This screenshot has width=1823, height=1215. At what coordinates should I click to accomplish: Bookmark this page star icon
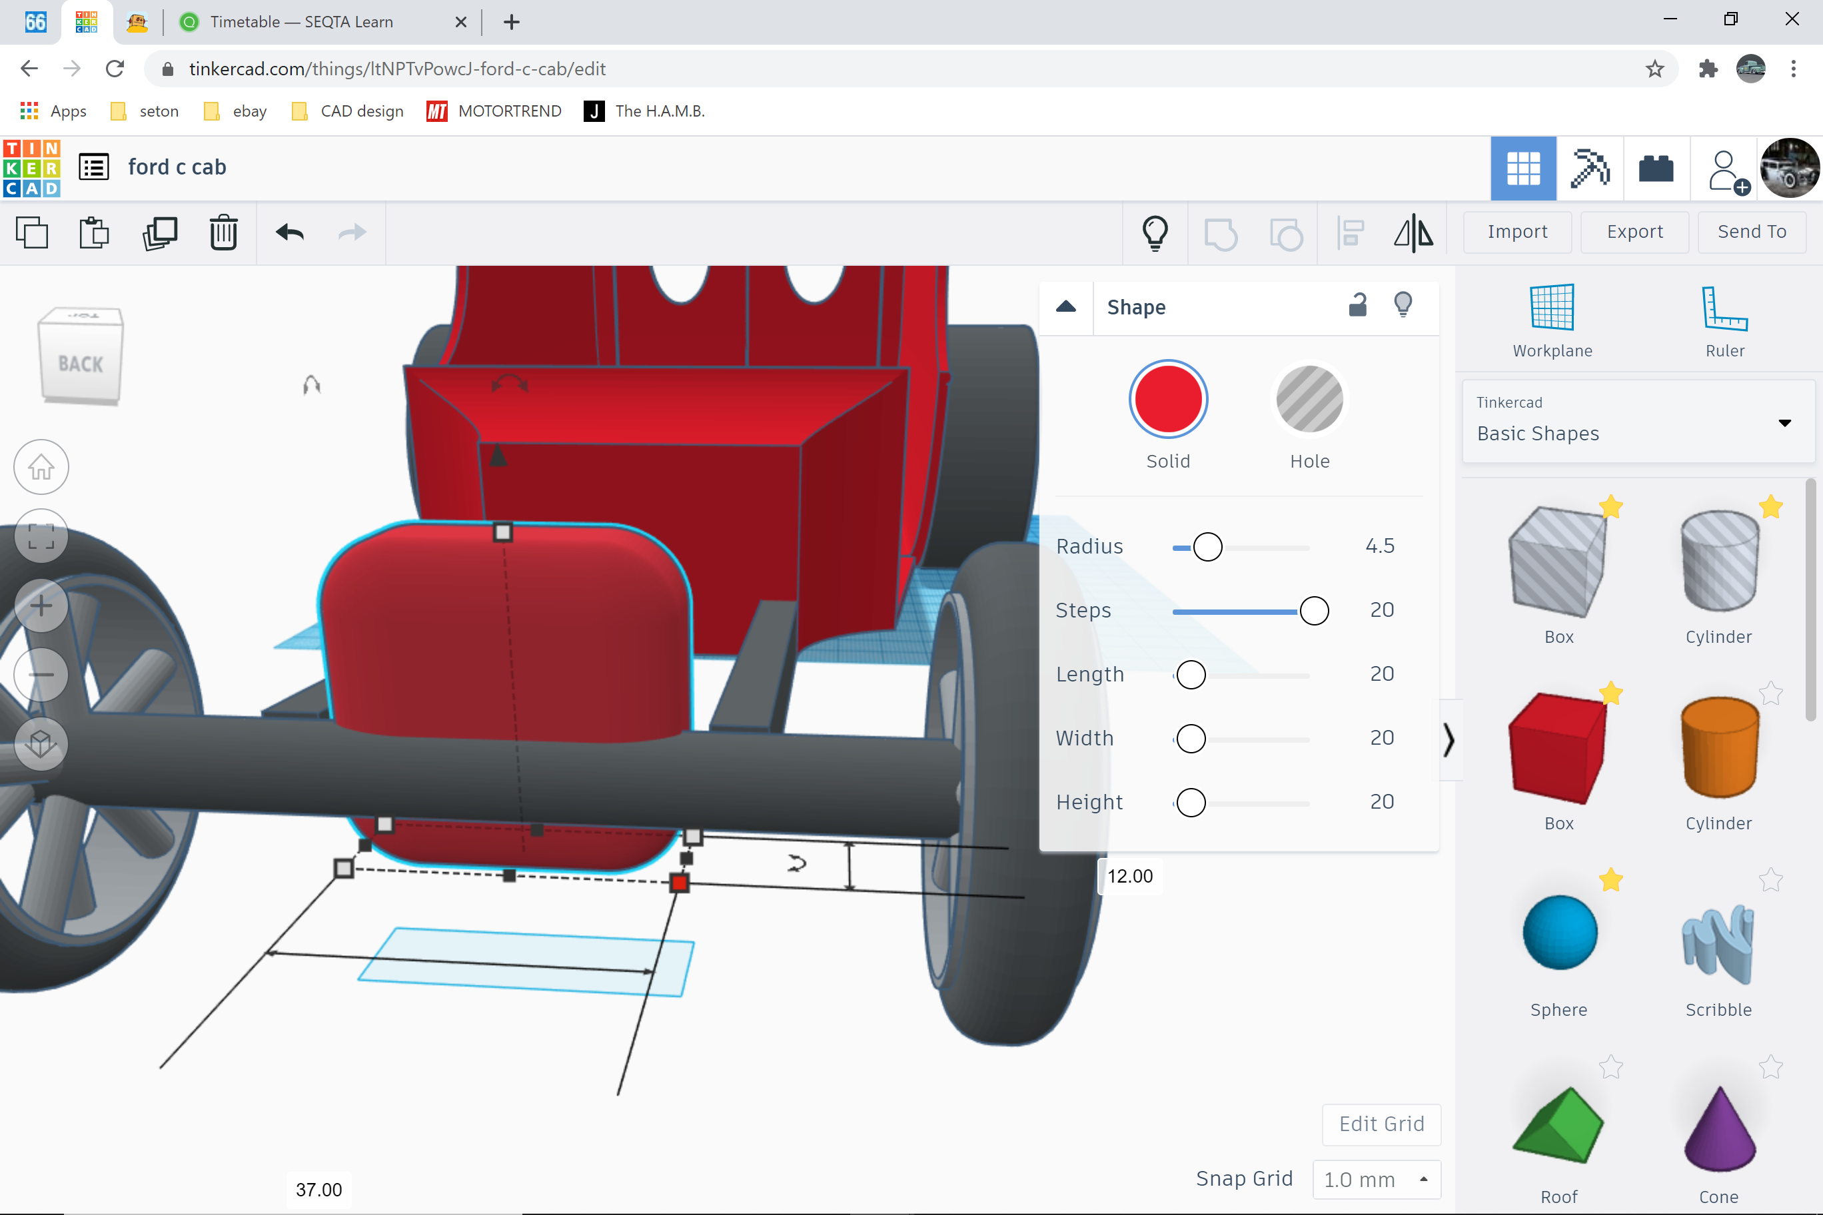click(x=1655, y=69)
